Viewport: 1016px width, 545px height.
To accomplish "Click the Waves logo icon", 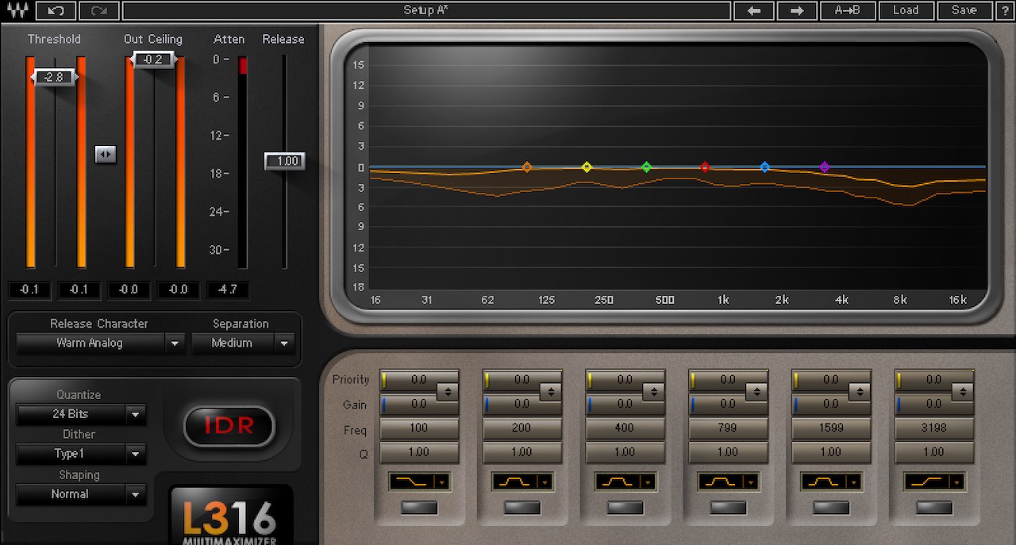I will coord(17,10).
